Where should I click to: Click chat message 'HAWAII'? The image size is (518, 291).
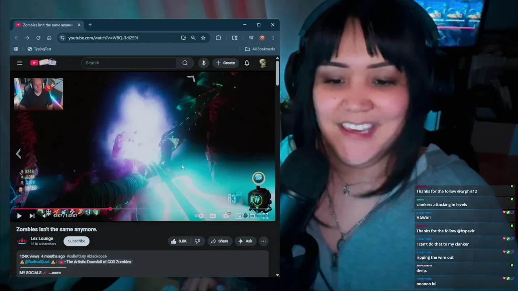pos(423,217)
